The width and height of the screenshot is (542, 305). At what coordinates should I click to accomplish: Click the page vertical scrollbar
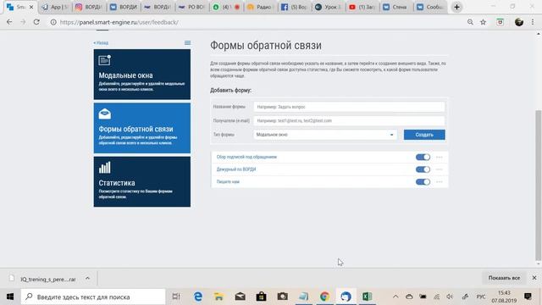[539, 185]
